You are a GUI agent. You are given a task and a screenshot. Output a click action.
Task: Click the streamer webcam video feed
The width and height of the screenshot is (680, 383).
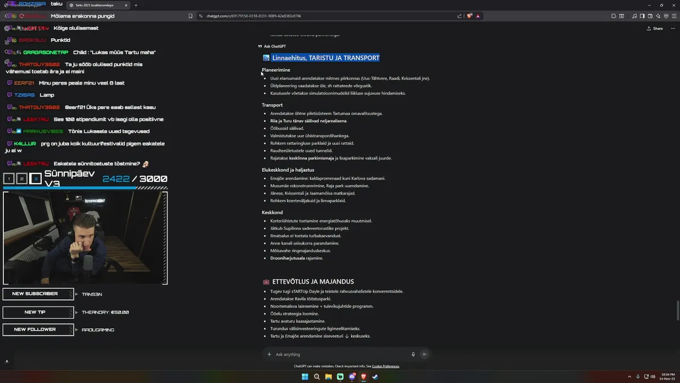(x=85, y=238)
